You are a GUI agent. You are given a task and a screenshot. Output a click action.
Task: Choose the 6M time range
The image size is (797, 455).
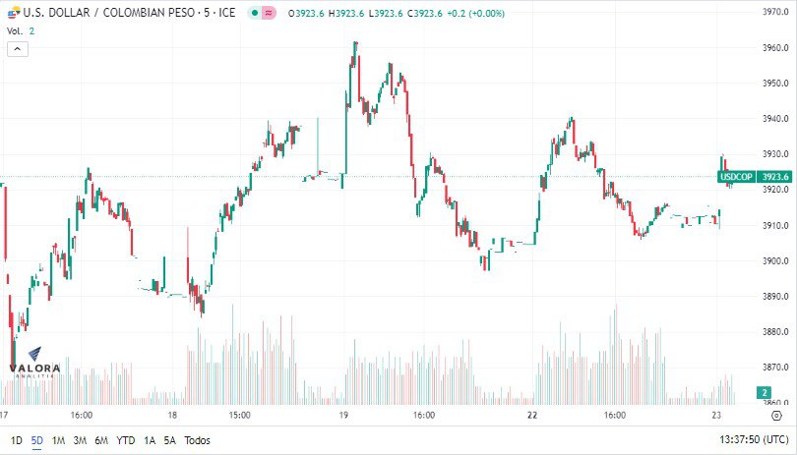pyautogui.click(x=101, y=440)
